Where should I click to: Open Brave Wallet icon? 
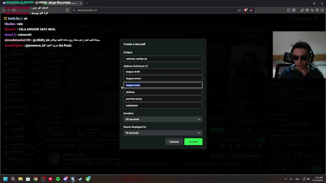click(x=307, y=10)
